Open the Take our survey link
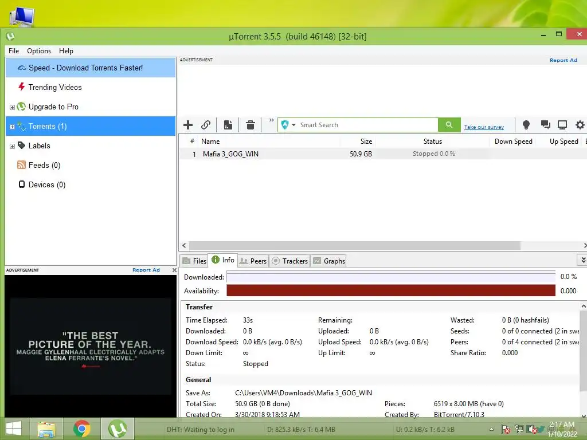This screenshot has width=587, height=440. click(484, 127)
